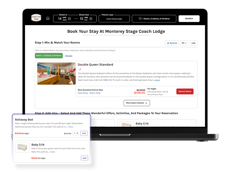This screenshot has height=172, width=230.
Task: Open the Rate Policy link
Action: (x=83, y=93)
